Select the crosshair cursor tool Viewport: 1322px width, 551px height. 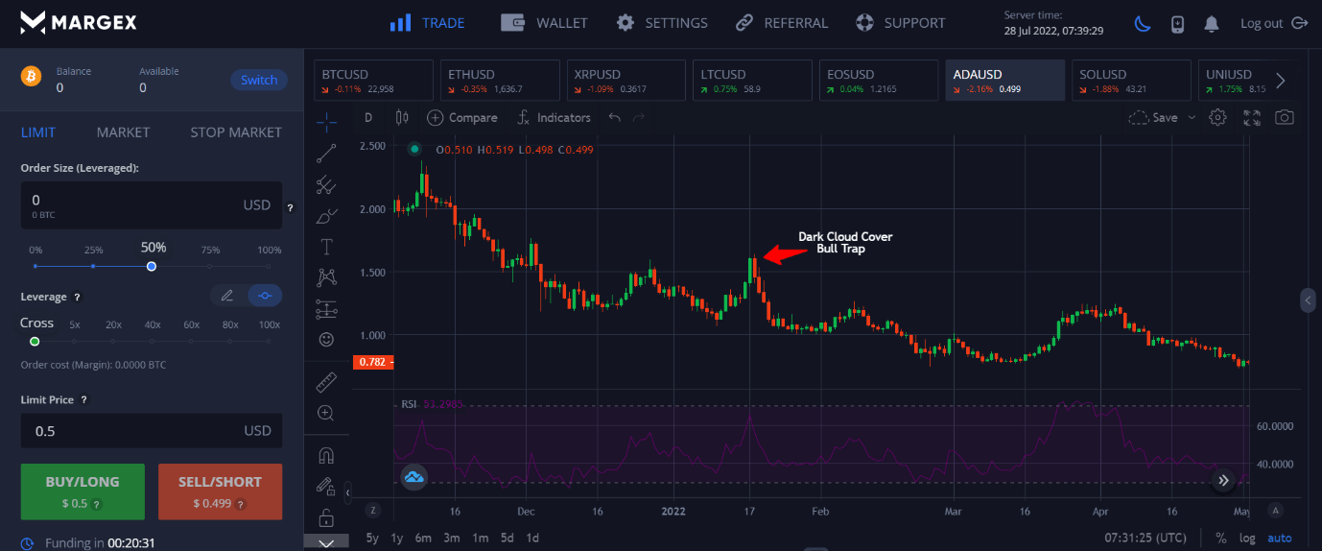pyautogui.click(x=327, y=122)
